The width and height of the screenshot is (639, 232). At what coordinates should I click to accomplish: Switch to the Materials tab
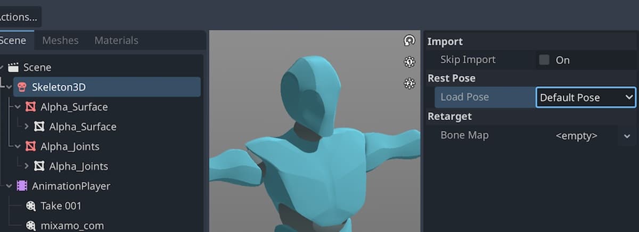(116, 40)
